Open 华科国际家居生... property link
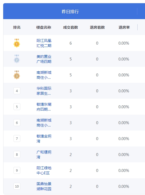 [44, 91]
